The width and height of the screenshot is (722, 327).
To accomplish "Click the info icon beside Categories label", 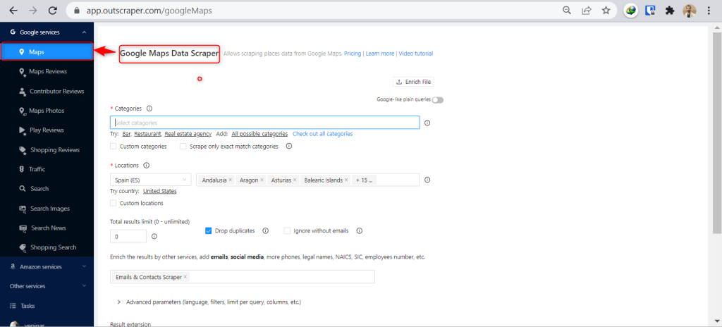I will (x=149, y=109).
